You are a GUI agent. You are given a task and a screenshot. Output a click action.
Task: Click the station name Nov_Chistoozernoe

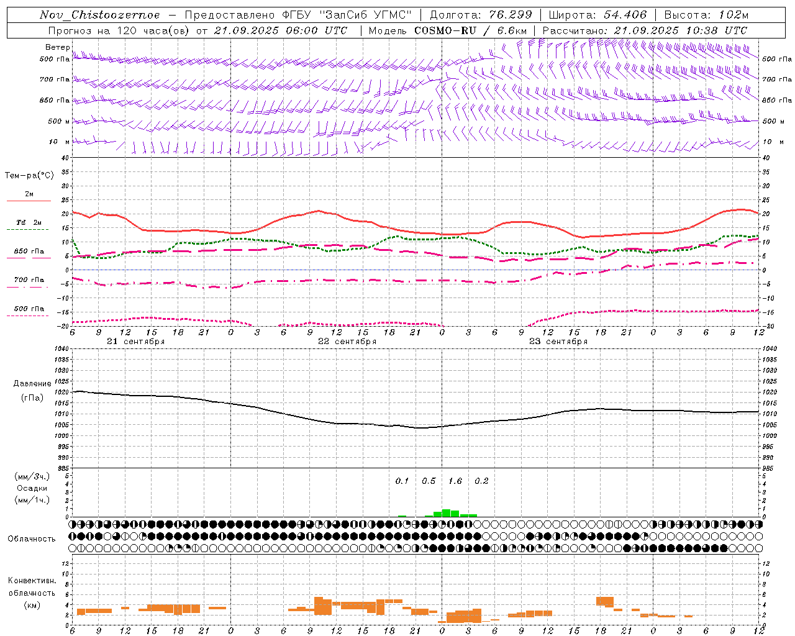click(100, 15)
